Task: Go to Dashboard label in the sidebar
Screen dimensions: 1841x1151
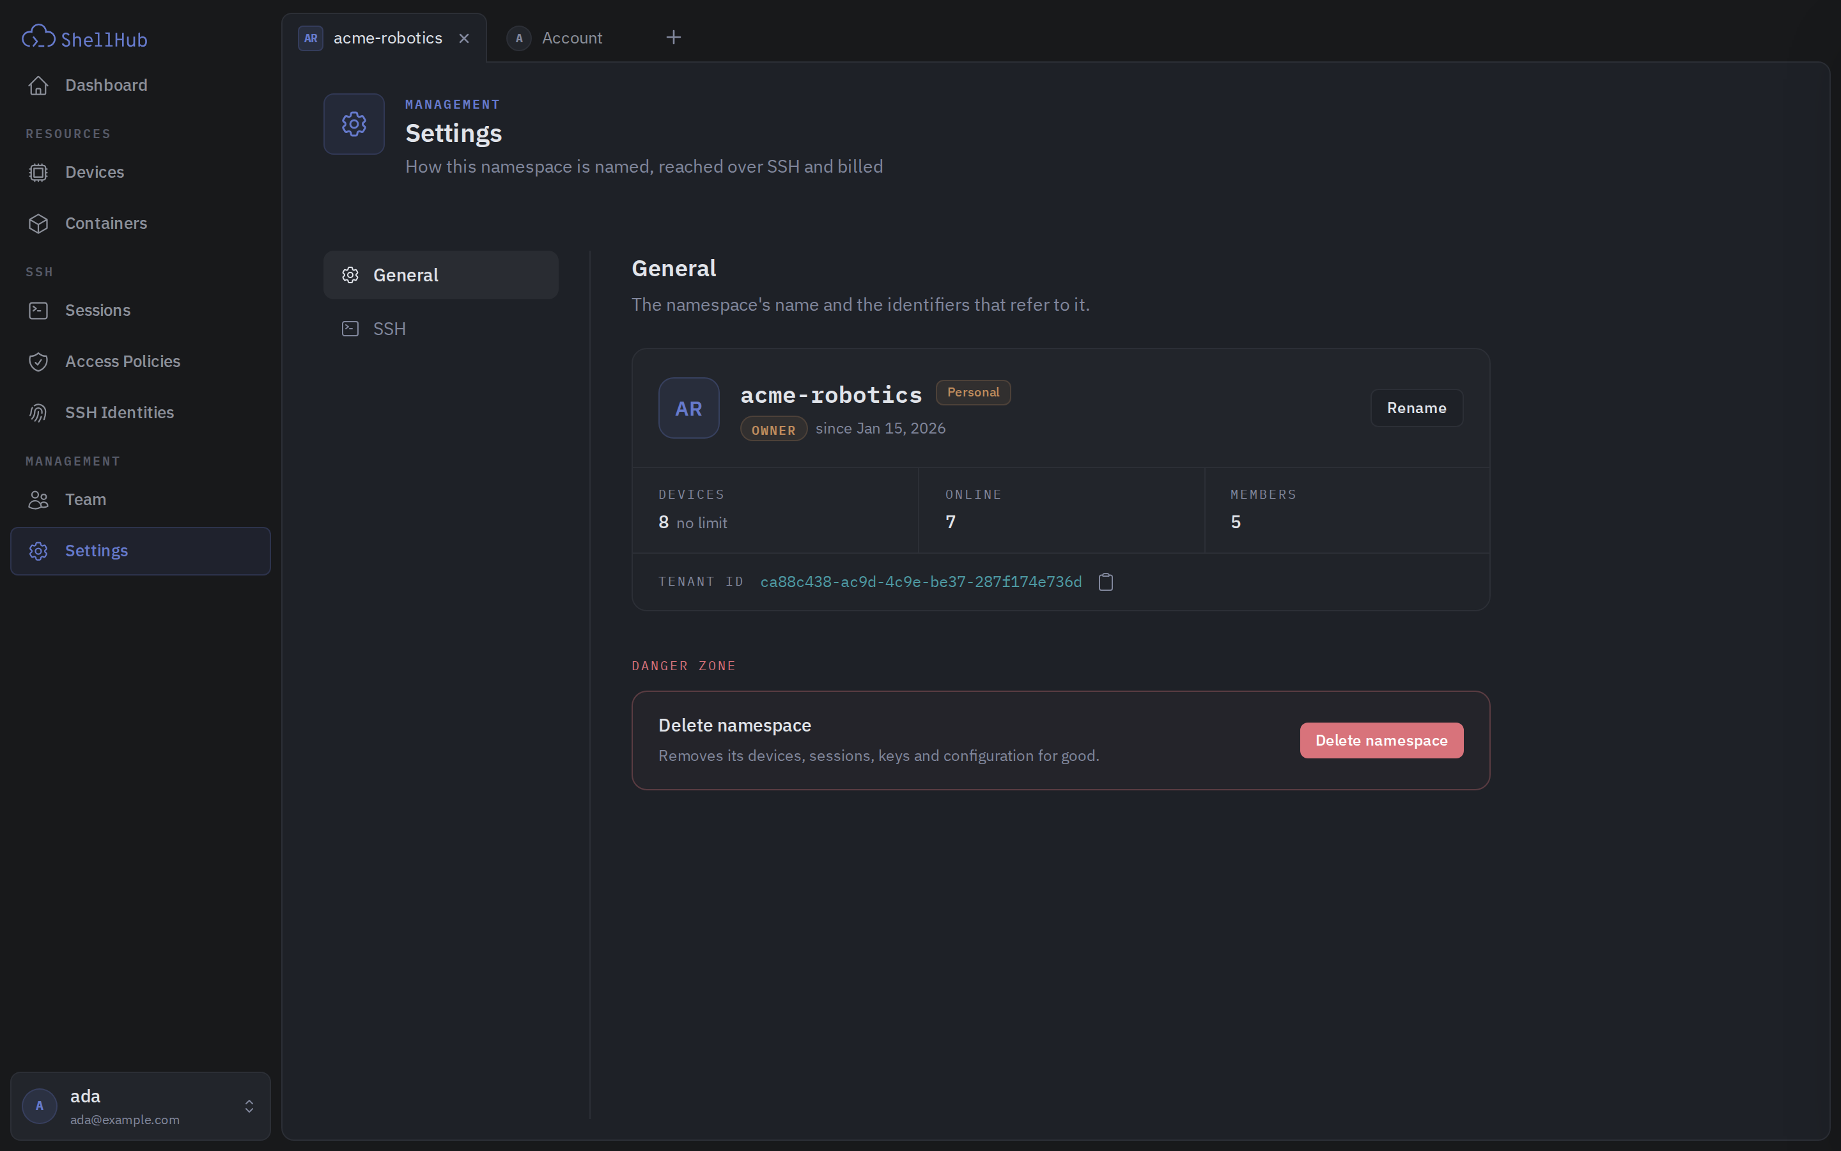Action: [x=107, y=85]
